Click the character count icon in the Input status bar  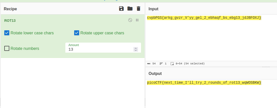pos(149,64)
